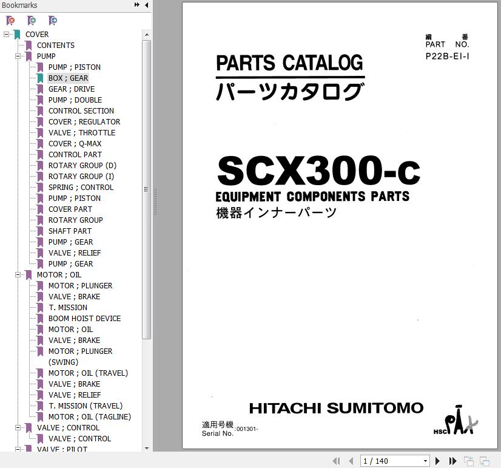501x468 pixels.
Task: Click the Bookmarks panel title
Action: [19, 5]
